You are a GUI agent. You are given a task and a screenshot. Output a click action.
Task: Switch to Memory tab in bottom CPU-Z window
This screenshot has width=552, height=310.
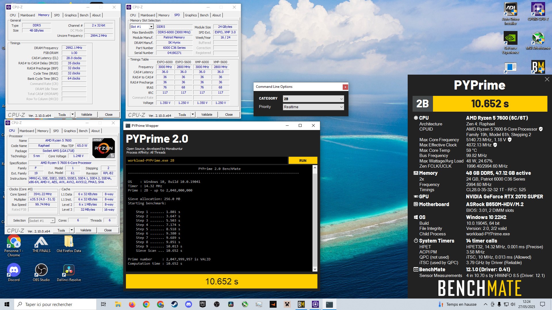[43, 131]
